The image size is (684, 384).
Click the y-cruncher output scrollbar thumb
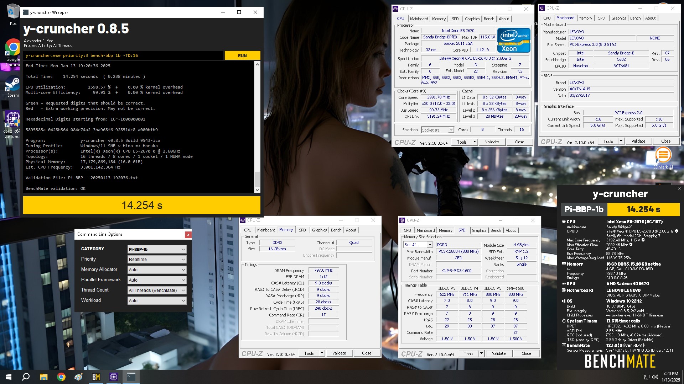point(257,179)
